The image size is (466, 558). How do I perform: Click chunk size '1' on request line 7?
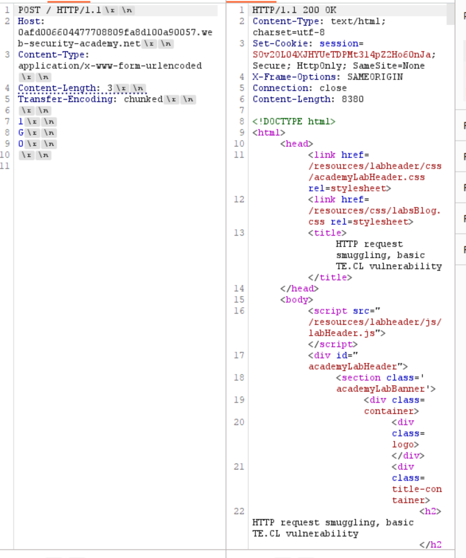coord(21,121)
